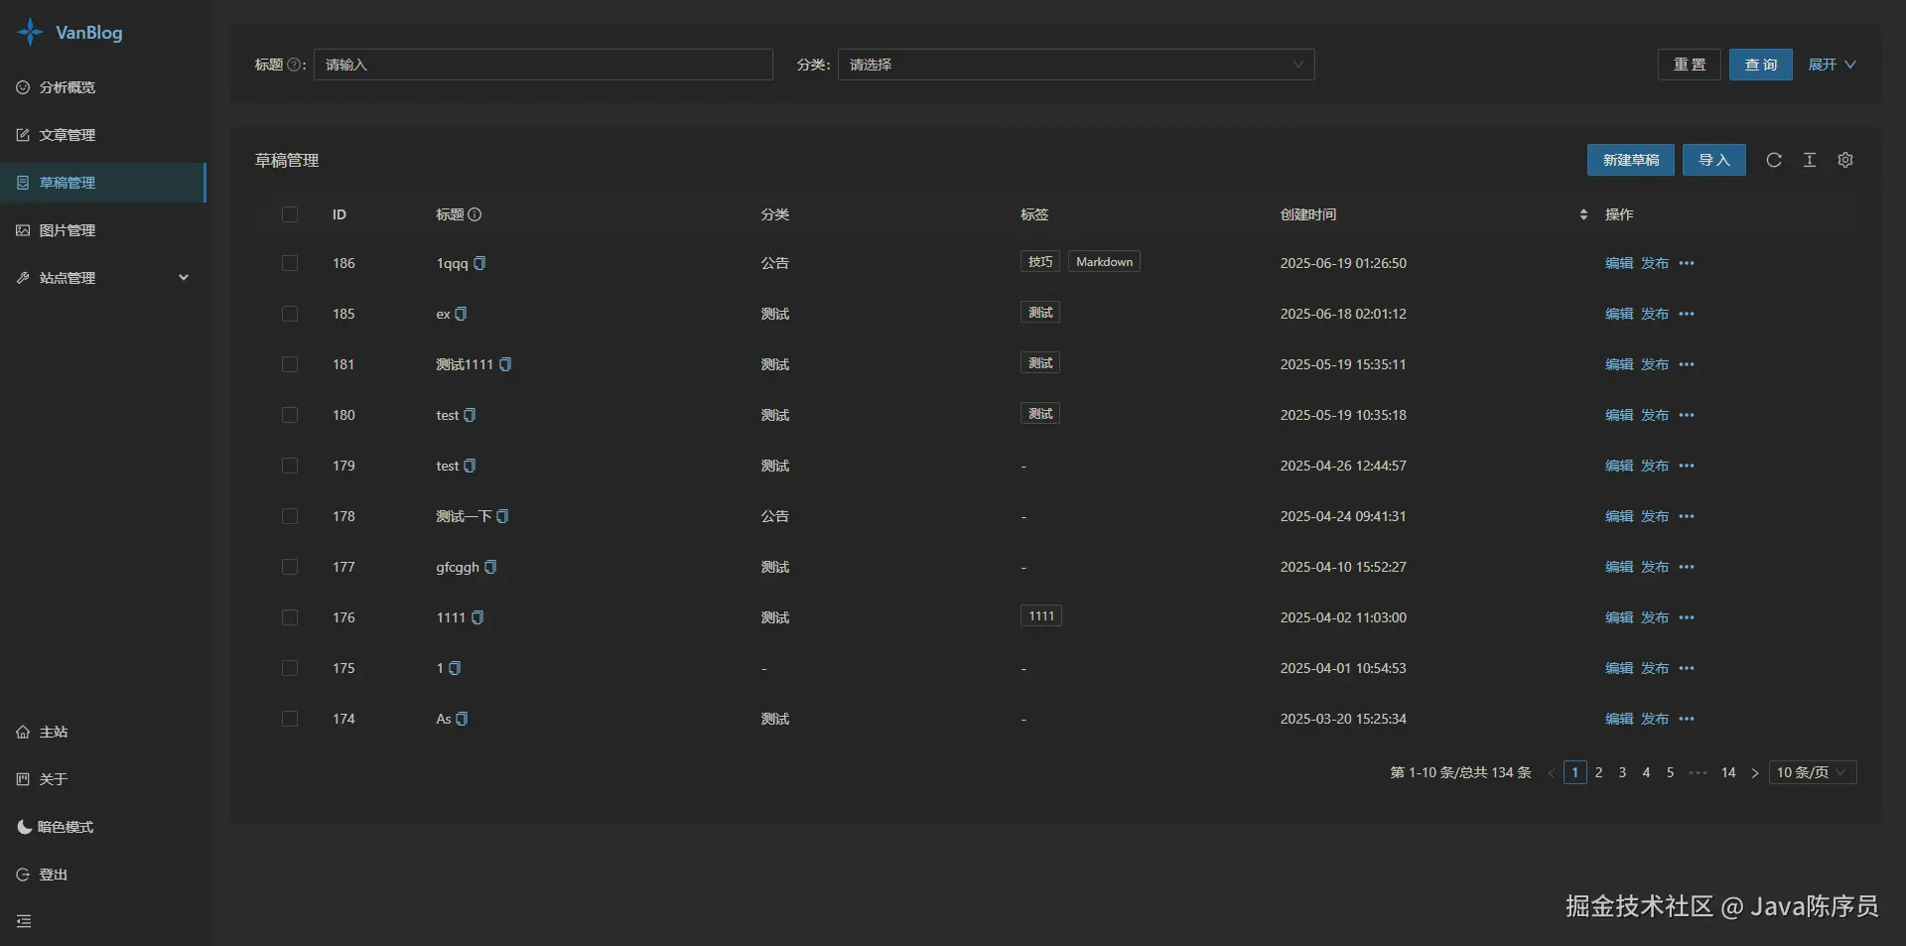Click the 新建草稿 button
The image size is (1906, 946).
[1631, 160]
